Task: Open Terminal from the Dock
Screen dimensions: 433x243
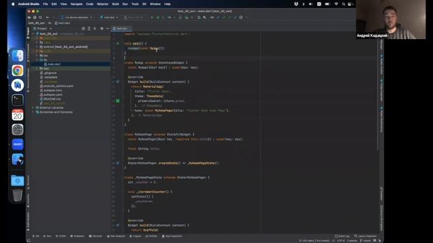Action: tap(18, 100)
